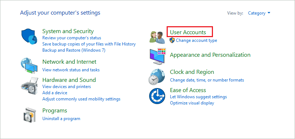Image resolution: width=295 pixels, height=139 pixels.
Task: Review your computer's status
Action: 72,38
